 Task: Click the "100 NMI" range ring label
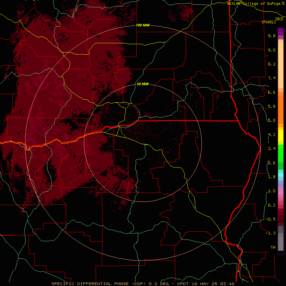pyautogui.click(x=143, y=25)
